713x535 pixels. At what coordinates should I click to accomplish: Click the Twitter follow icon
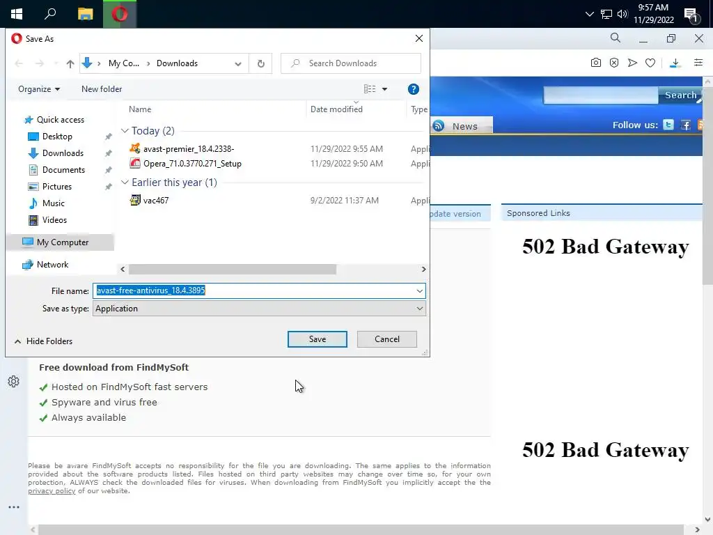pos(668,125)
